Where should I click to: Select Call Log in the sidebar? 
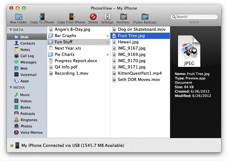click(x=27, y=56)
